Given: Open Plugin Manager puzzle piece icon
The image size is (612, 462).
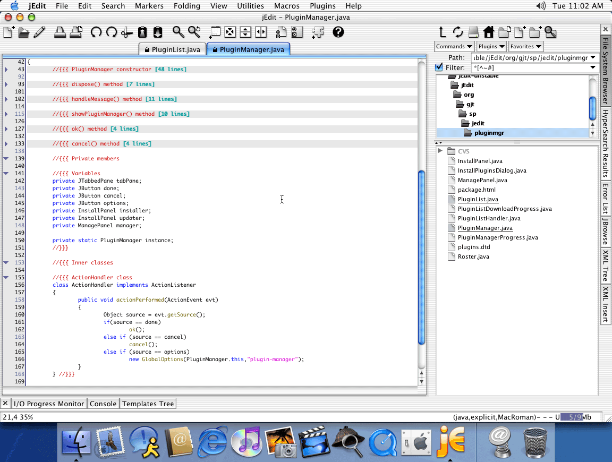Looking at the screenshot, I should (x=318, y=32).
